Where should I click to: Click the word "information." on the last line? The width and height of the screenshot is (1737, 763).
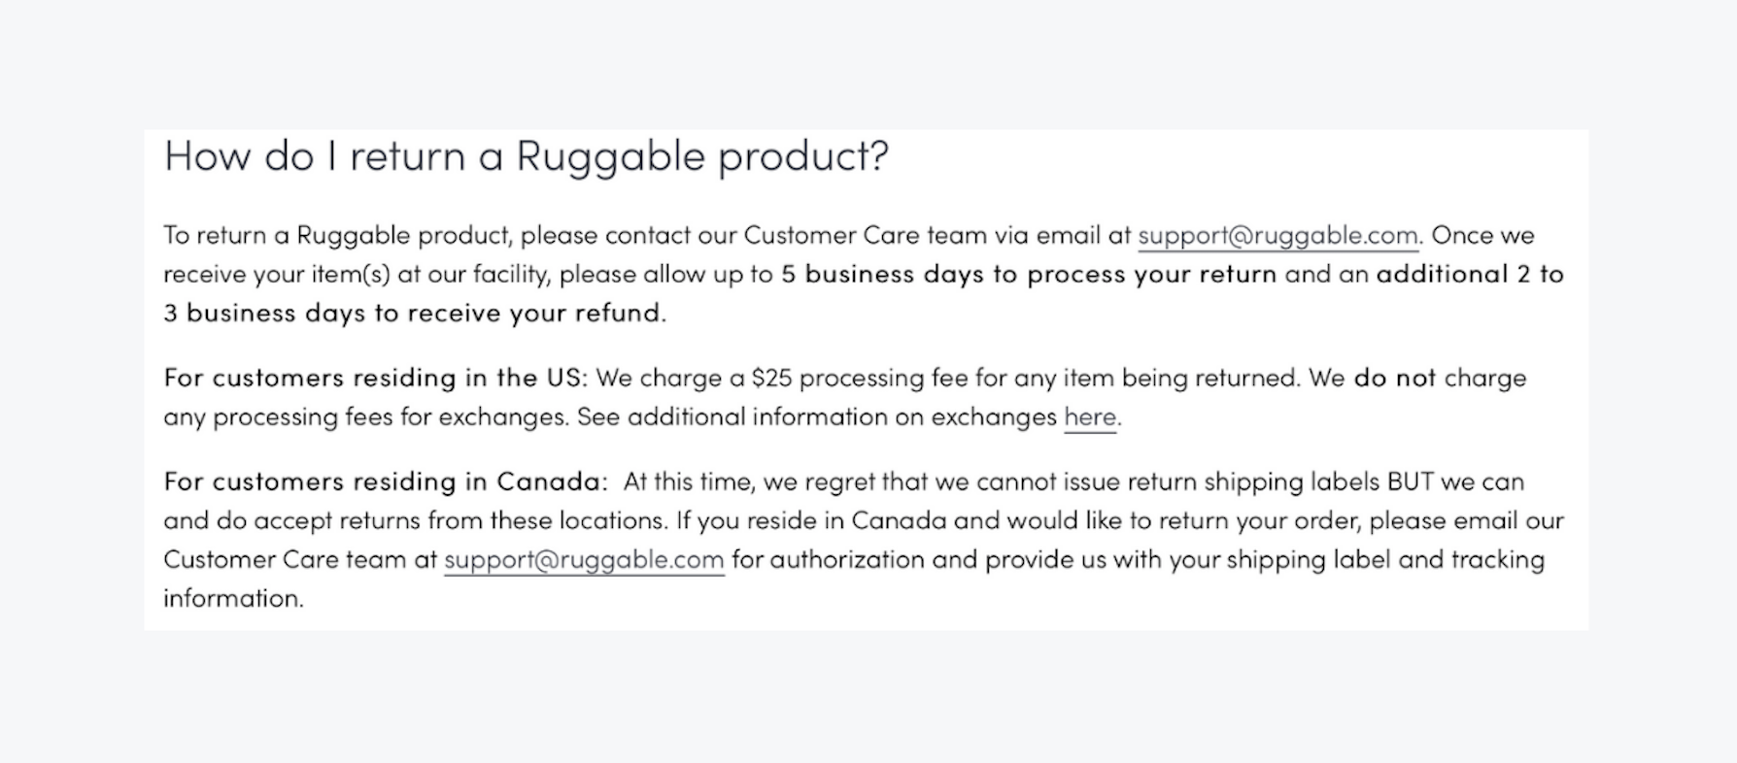pos(233,598)
